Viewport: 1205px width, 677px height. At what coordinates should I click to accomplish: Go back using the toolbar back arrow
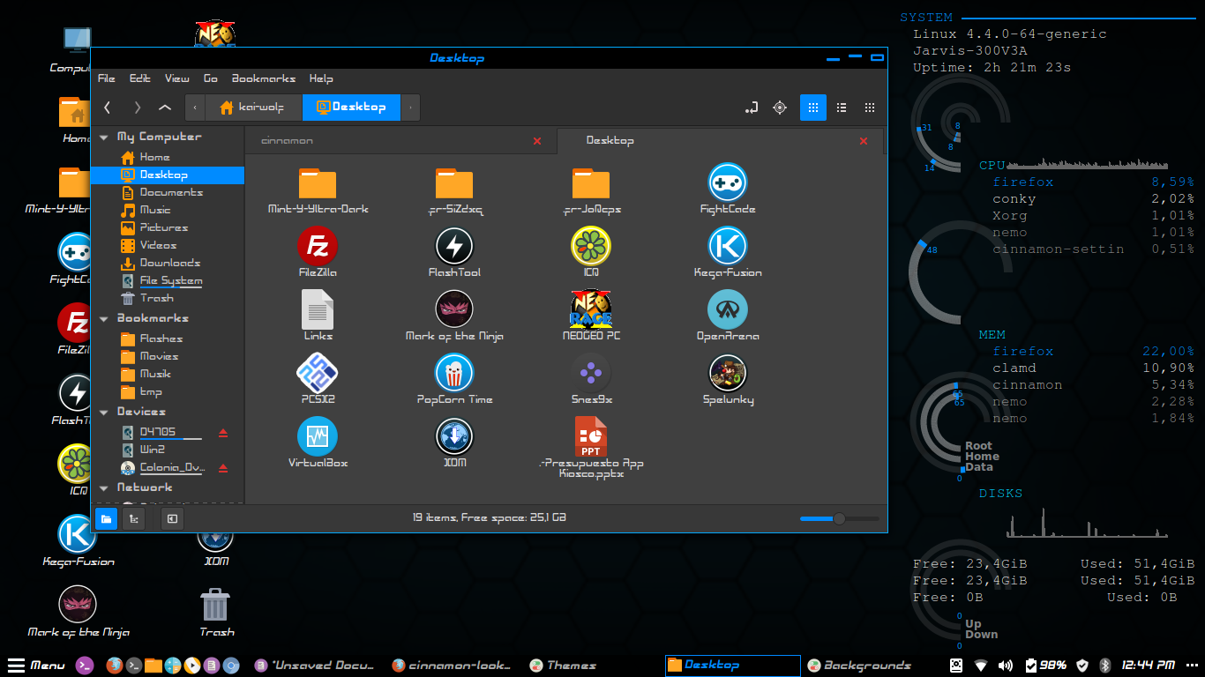(108, 108)
